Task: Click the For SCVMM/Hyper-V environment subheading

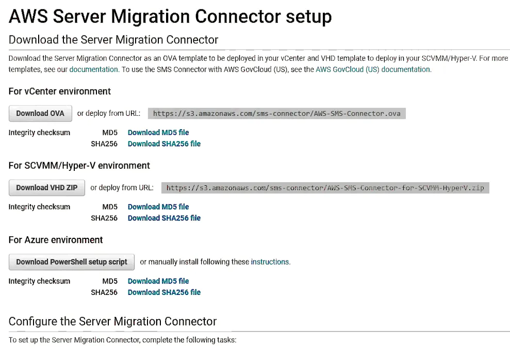Action: pos(79,166)
